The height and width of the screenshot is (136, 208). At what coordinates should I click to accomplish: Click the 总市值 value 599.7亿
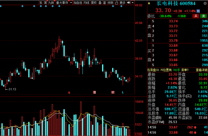pos(171,109)
